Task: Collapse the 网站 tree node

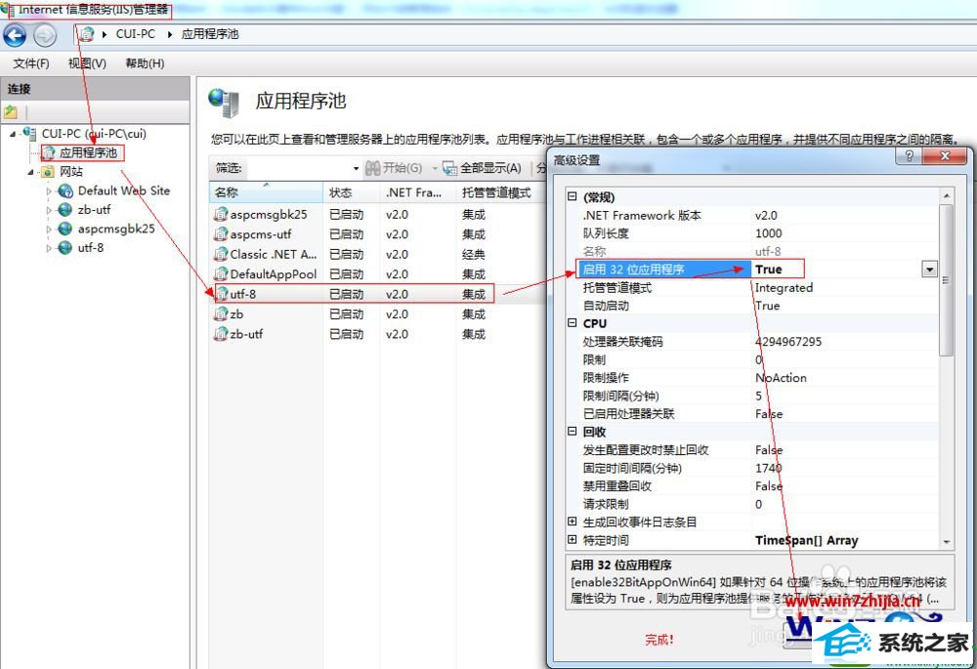Action: (30, 172)
